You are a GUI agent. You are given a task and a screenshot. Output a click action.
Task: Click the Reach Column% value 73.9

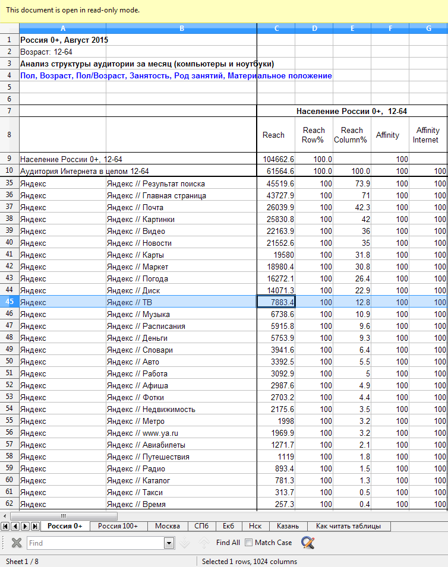[x=352, y=183]
